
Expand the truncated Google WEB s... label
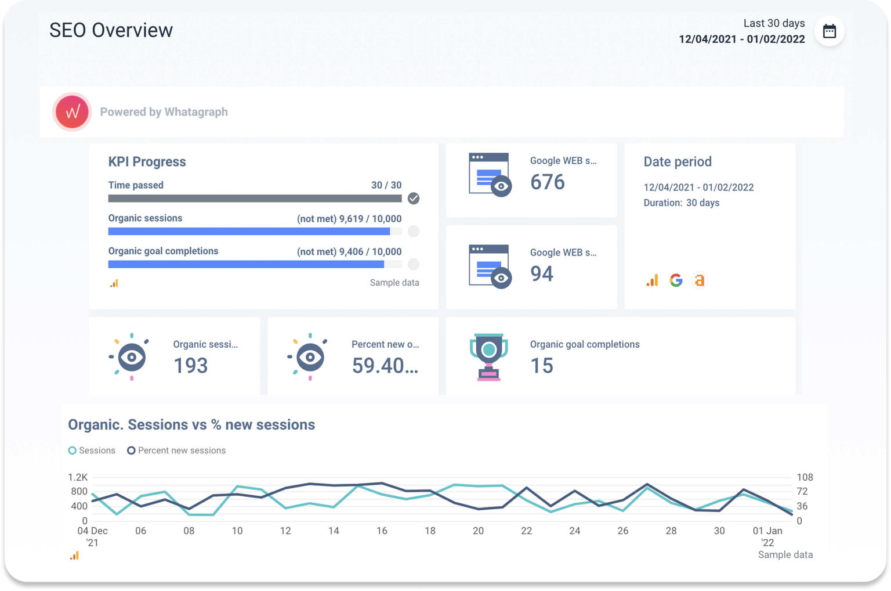click(562, 160)
